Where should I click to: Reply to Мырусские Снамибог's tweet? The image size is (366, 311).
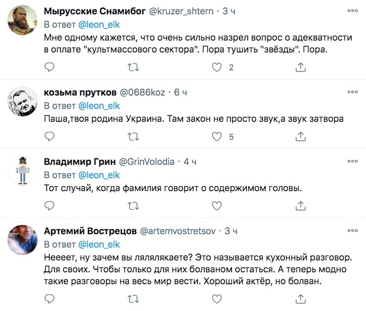tap(49, 67)
